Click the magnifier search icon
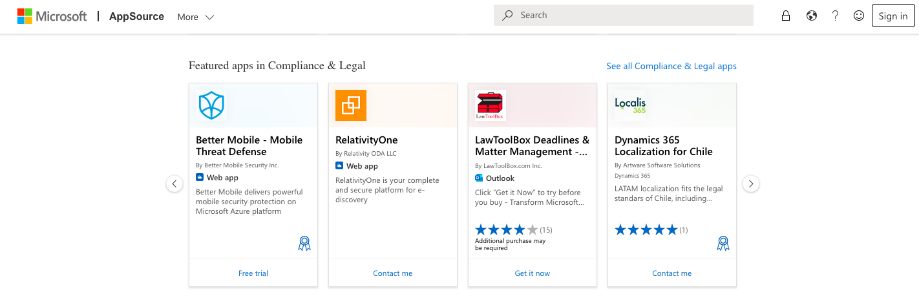Viewport: 919px width, 305px height. click(508, 16)
